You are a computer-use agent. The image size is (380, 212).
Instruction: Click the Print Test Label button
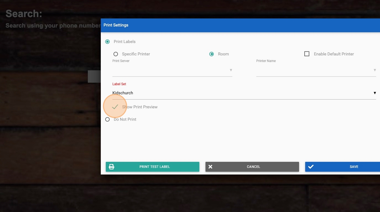point(152,167)
